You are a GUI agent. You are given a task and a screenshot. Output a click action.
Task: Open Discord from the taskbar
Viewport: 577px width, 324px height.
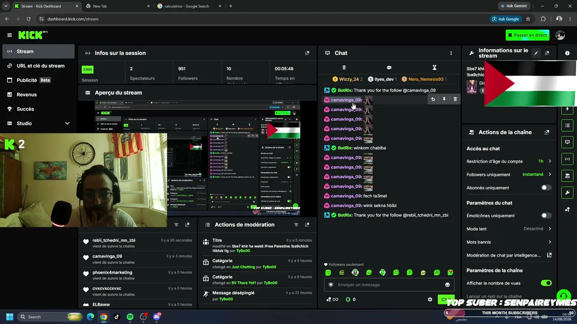coord(156,317)
